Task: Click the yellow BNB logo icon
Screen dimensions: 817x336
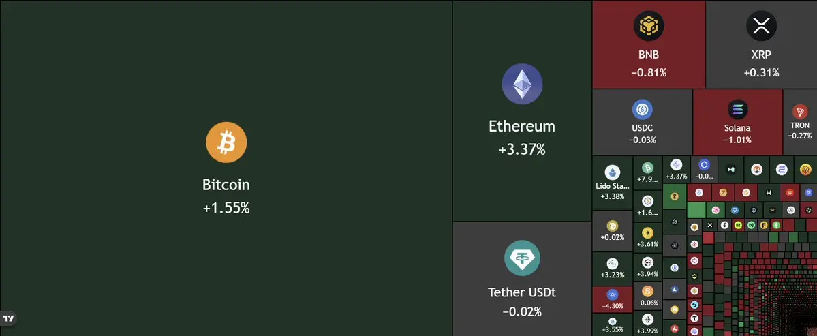Action: click(648, 27)
